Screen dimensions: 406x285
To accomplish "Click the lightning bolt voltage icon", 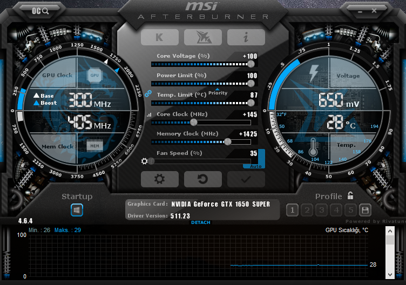I will pos(314,73).
